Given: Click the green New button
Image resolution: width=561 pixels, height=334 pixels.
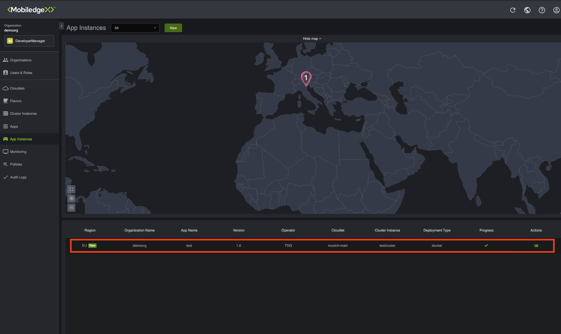Looking at the screenshot, I should click(173, 28).
